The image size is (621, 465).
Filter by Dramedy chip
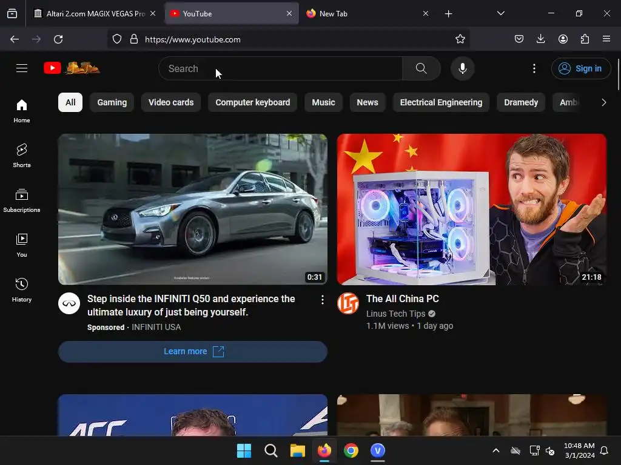coord(521,102)
